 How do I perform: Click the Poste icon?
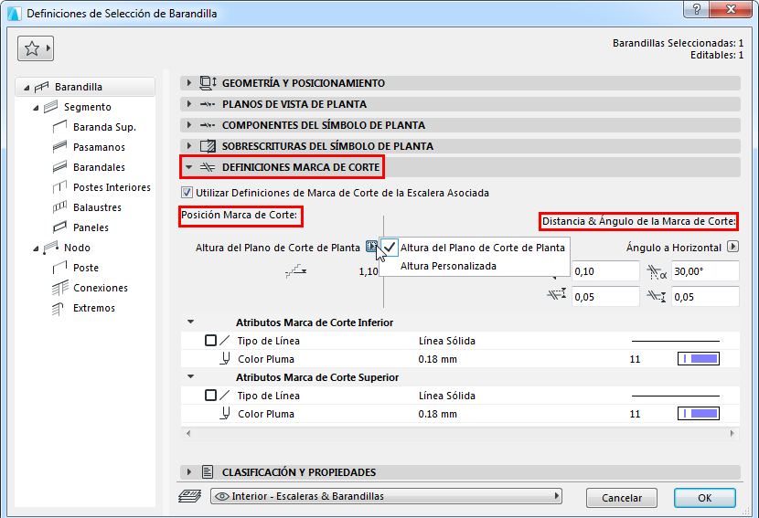click(x=59, y=268)
